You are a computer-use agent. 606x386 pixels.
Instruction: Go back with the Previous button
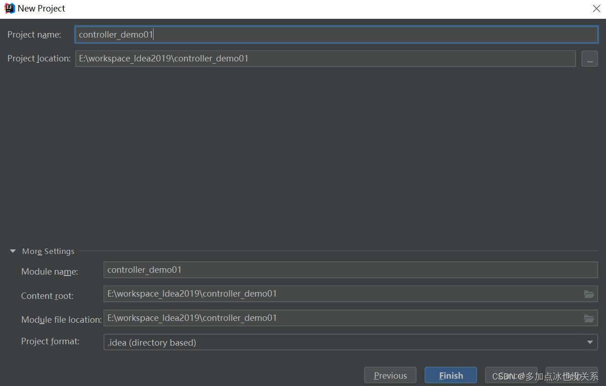pyautogui.click(x=390, y=375)
